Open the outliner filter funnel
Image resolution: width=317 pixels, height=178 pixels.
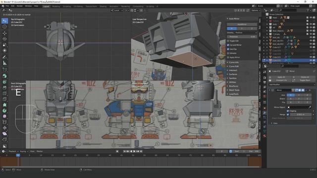pyautogui.click(x=308, y=10)
